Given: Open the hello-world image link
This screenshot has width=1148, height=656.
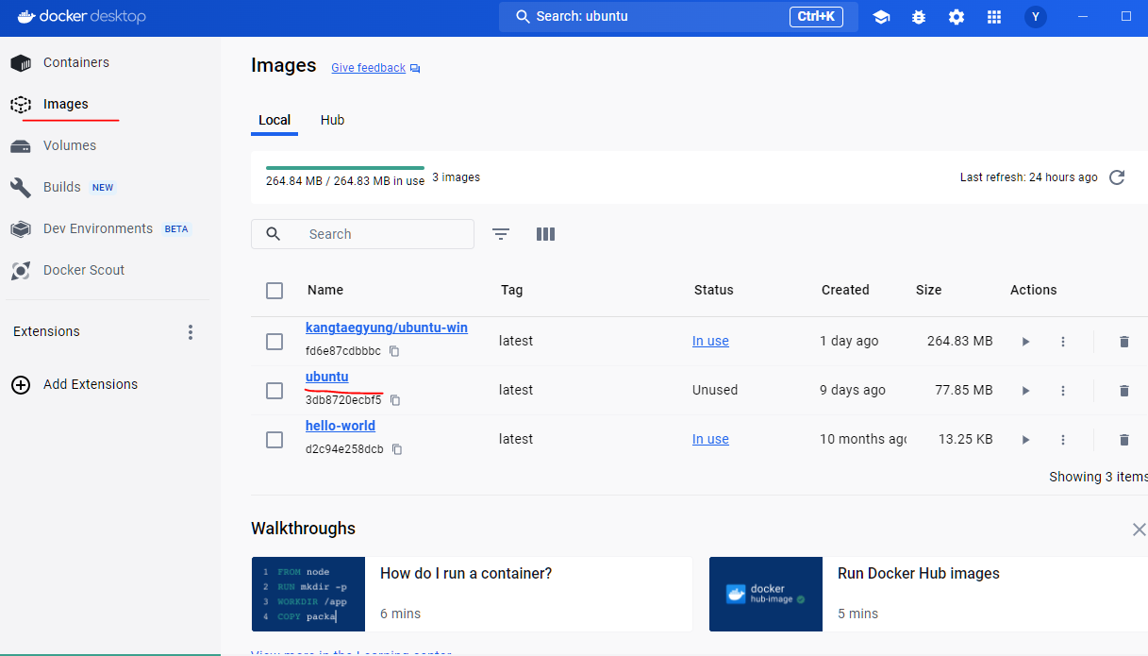Looking at the screenshot, I should point(341,426).
